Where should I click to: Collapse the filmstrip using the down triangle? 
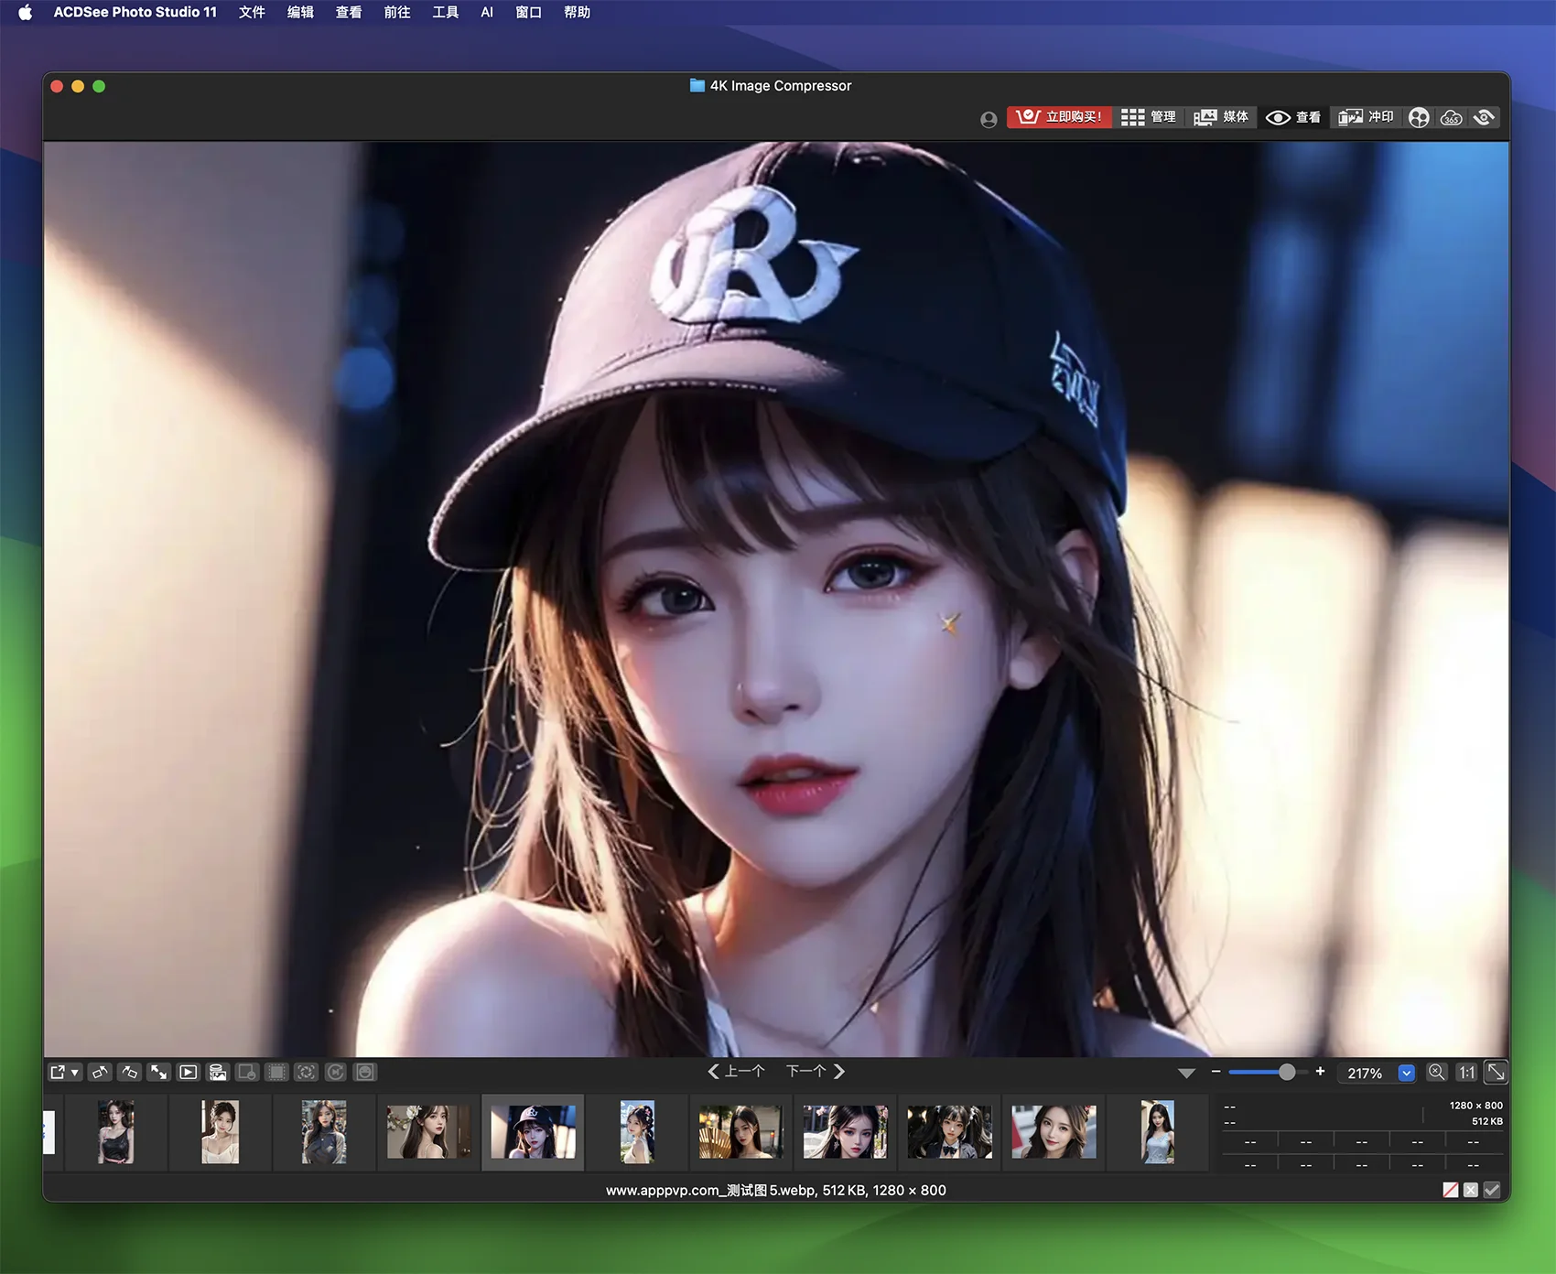[1186, 1073]
